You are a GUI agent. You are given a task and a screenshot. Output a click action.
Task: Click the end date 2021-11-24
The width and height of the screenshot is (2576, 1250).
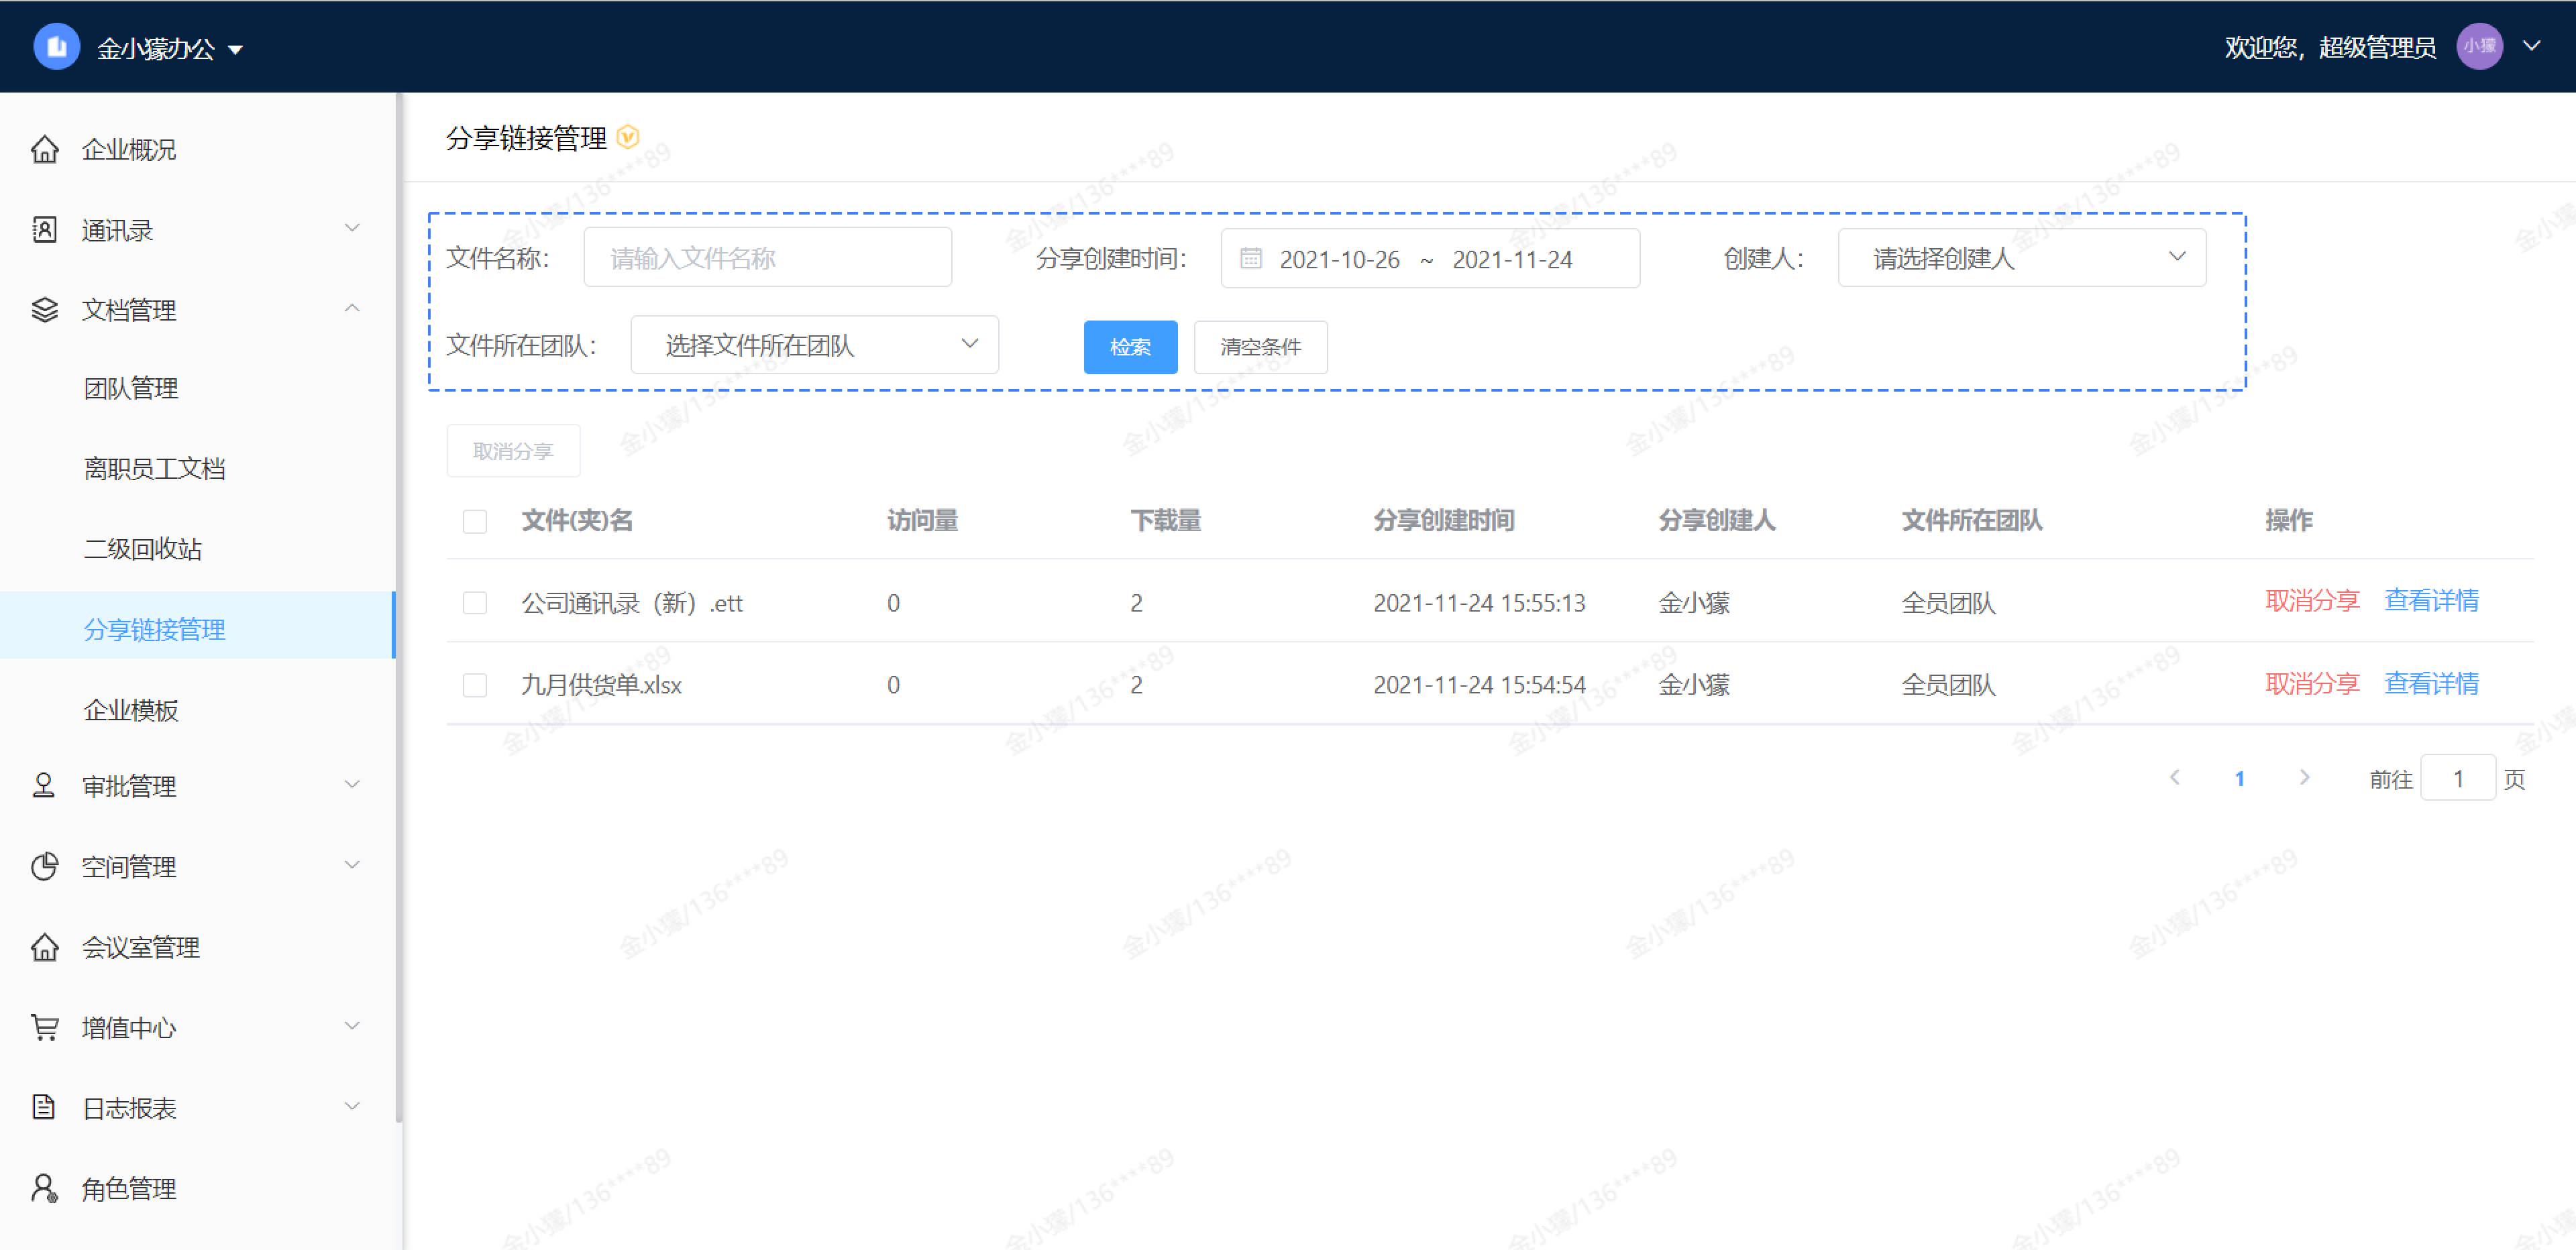[1512, 260]
